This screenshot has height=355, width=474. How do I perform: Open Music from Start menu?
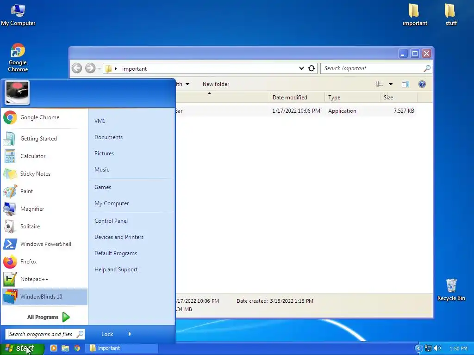coord(101,170)
